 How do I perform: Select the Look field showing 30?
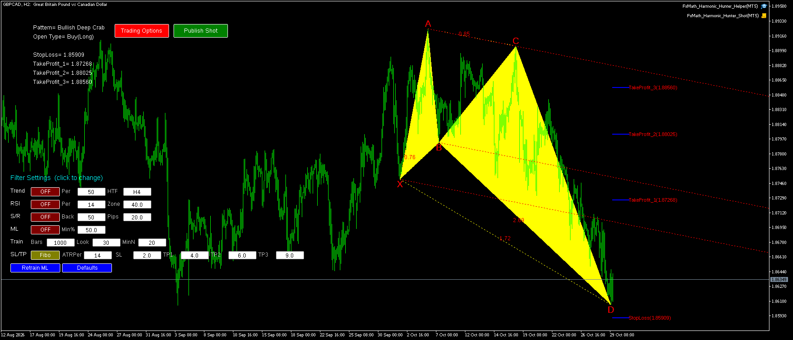click(106, 243)
